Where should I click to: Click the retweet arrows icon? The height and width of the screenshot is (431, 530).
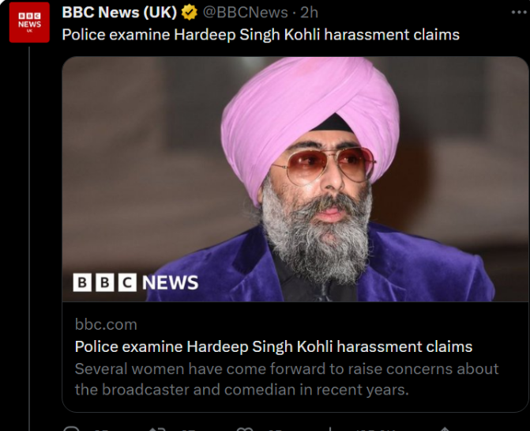[156, 429]
